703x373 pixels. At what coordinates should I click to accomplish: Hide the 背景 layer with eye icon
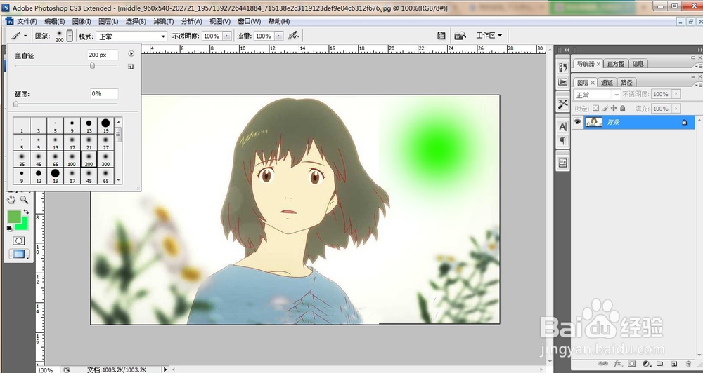tap(577, 122)
